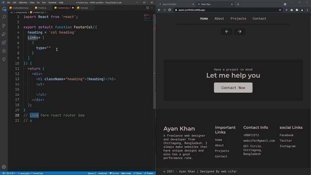Viewport: 311px width, 175px height.
Task: Open the Help menu
Action: 61,2
